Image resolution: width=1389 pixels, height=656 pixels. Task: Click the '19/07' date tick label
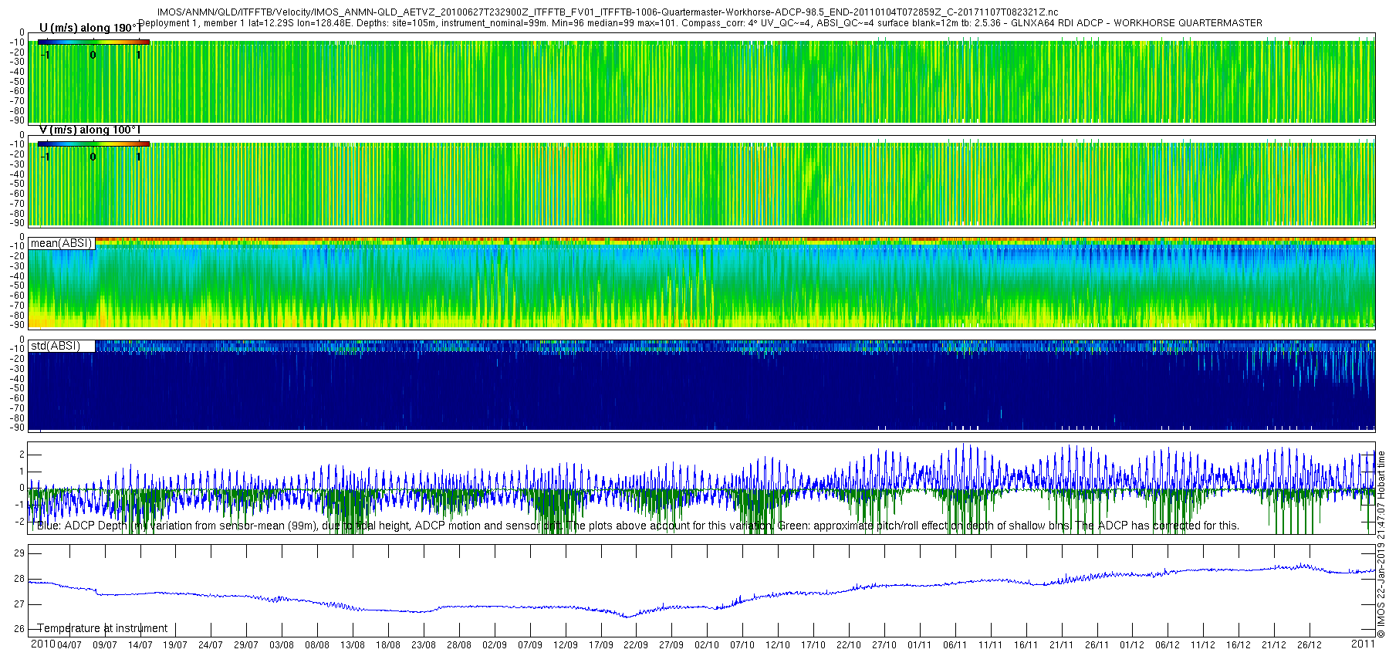(175, 645)
